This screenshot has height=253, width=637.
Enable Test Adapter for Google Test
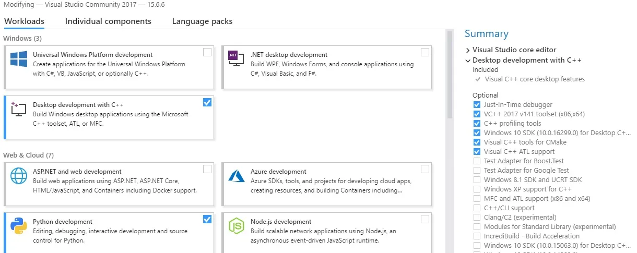[x=477, y=171]
